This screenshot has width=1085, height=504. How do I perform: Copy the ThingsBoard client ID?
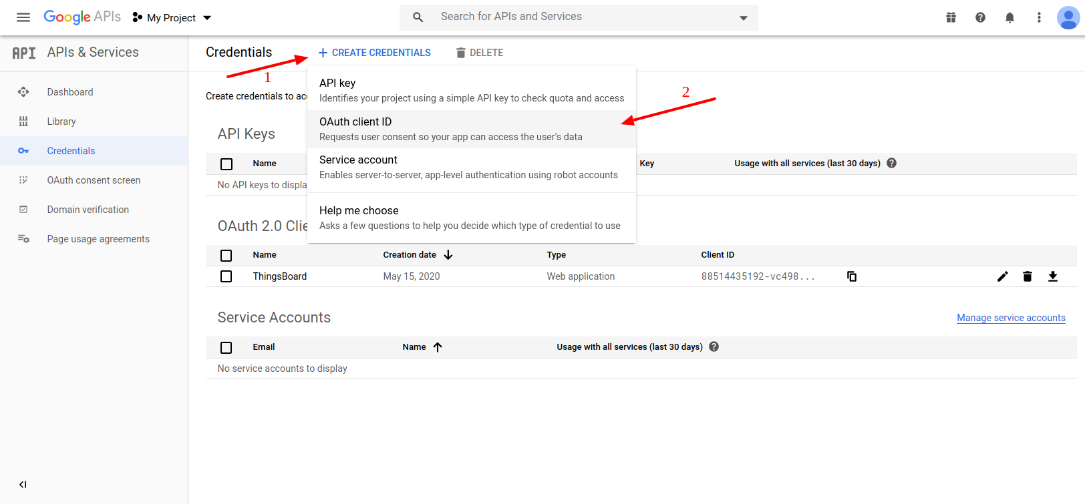(x=852, y=276)
